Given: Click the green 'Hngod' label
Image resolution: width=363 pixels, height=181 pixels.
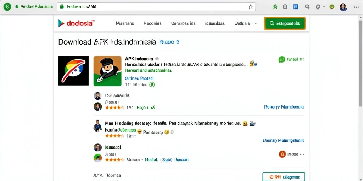Looking at the screenshot, I should (143, 107).
